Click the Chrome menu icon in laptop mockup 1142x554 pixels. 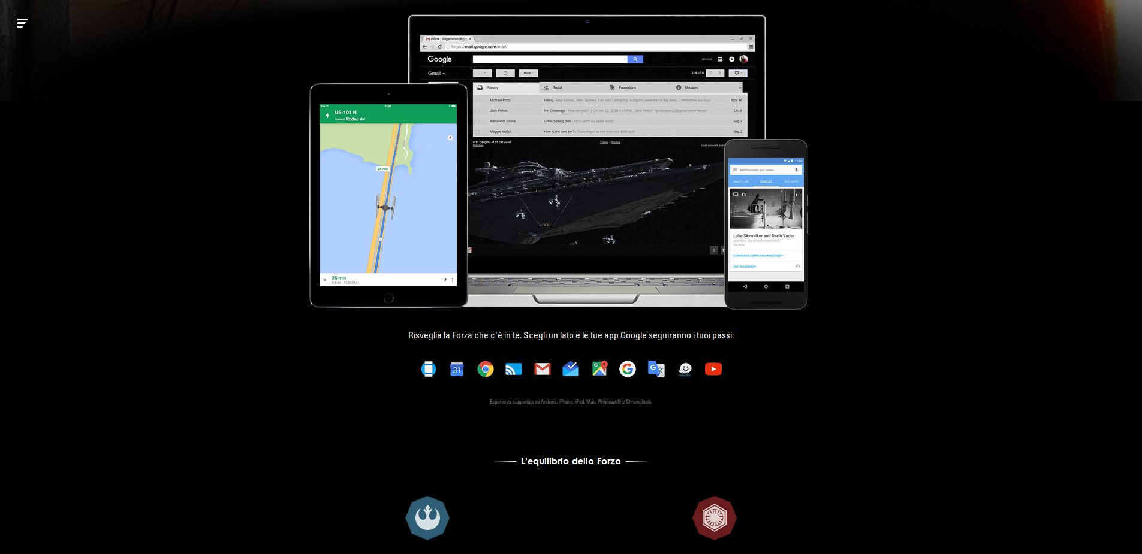click(751, 47)
